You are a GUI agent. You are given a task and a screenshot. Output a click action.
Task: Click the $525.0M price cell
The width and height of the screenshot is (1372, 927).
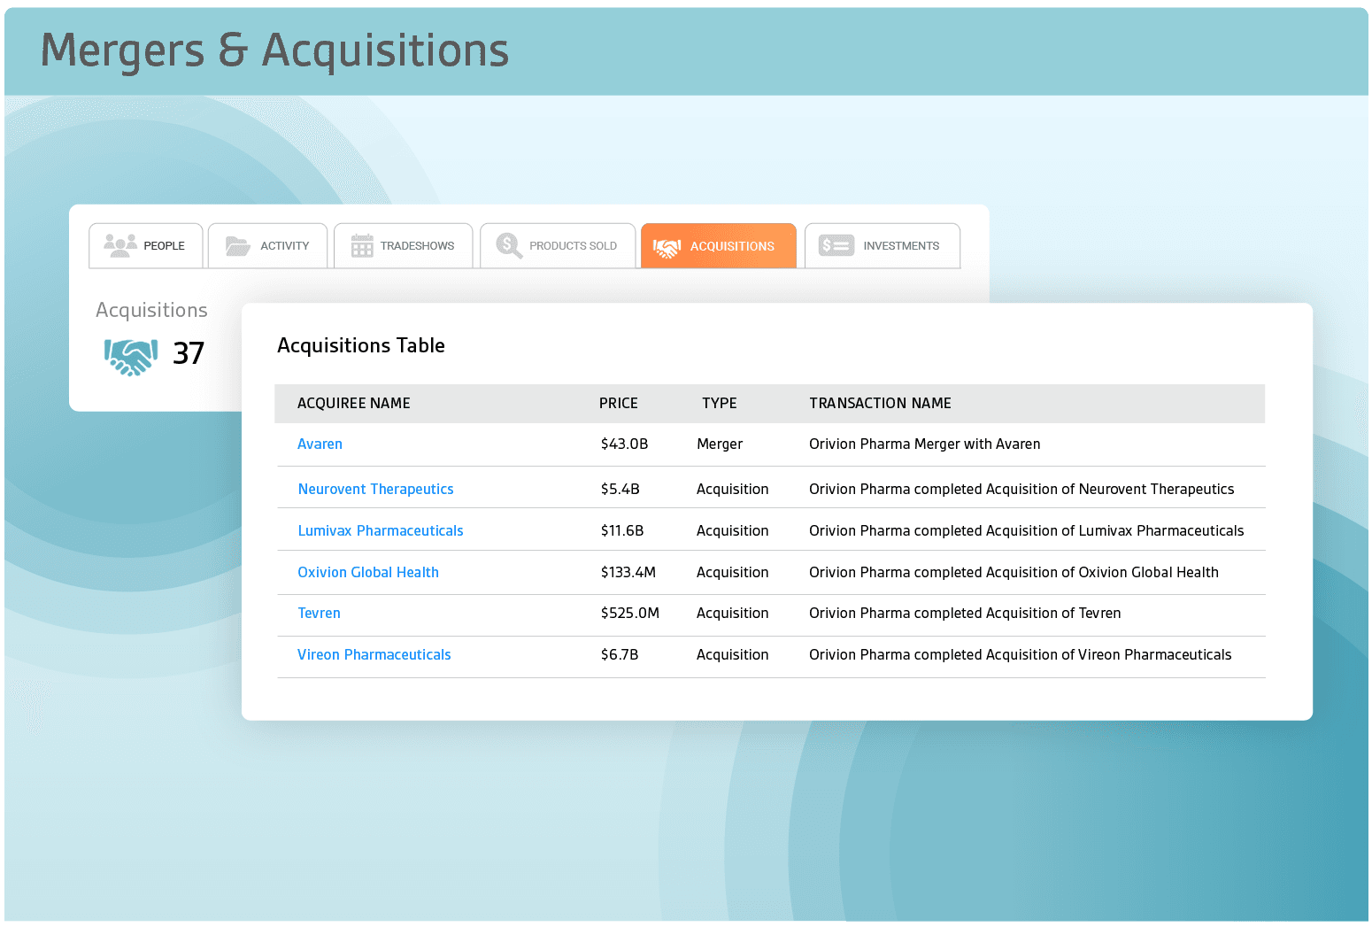pos(630,614)
